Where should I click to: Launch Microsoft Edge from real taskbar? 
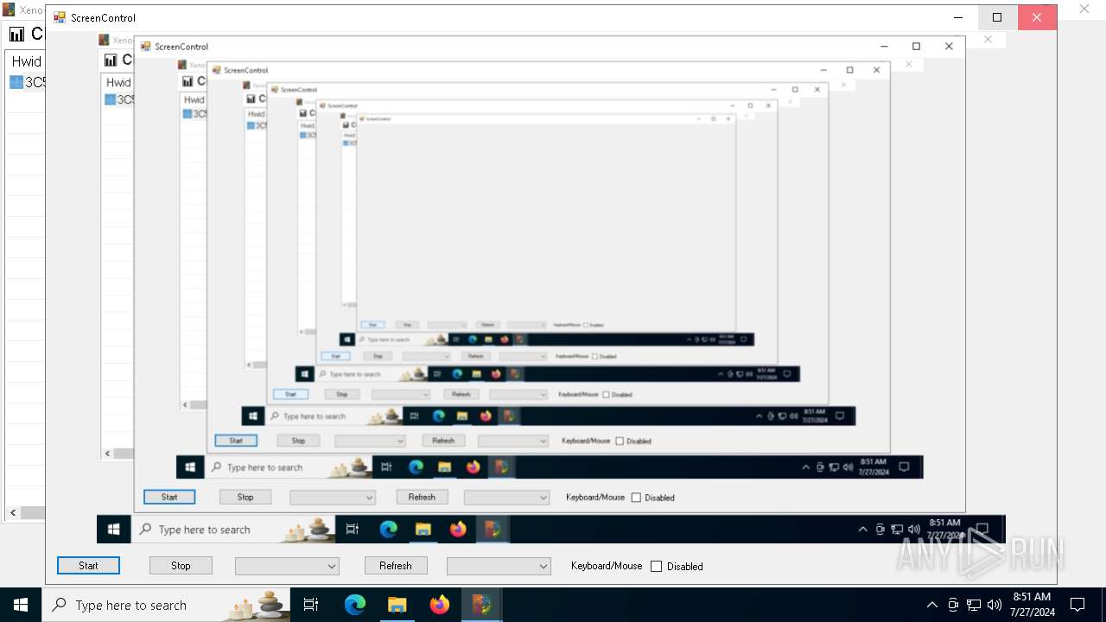click(355, 605)
